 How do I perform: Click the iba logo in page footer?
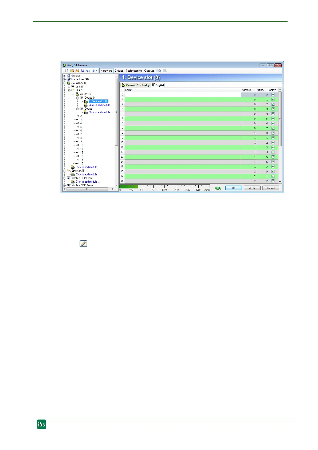coord(41,424)
